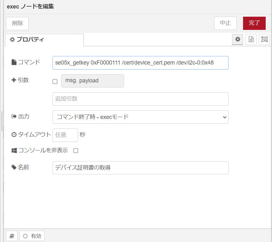The width and height of the screenshot is (272, 242).
Task: Open node properties gear icon tab
Action: (x=237, y=40)
